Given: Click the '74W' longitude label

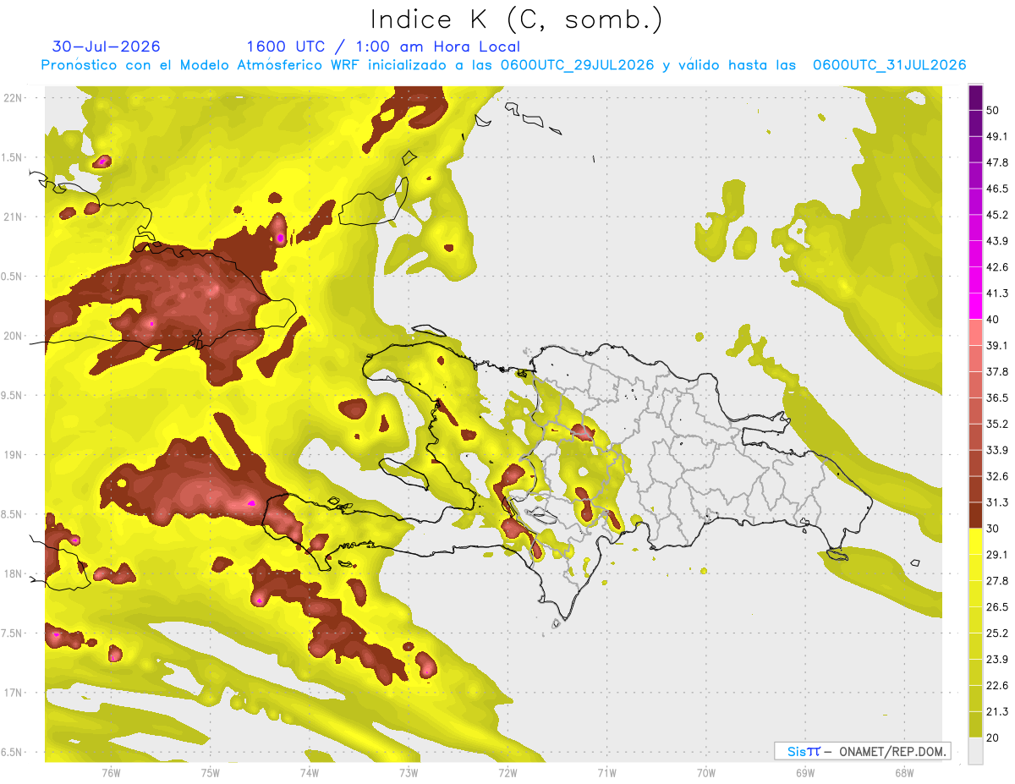Looking at the screenshot, I should (x=309, y=772).
